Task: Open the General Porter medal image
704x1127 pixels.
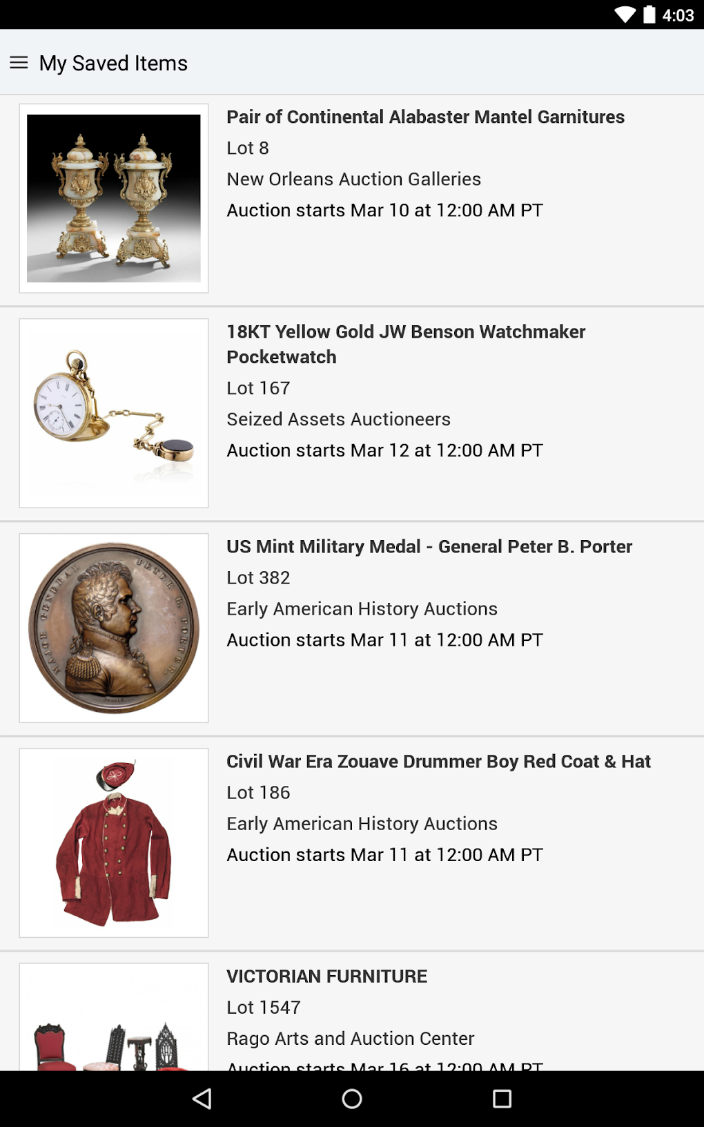Action: point(114,628)
